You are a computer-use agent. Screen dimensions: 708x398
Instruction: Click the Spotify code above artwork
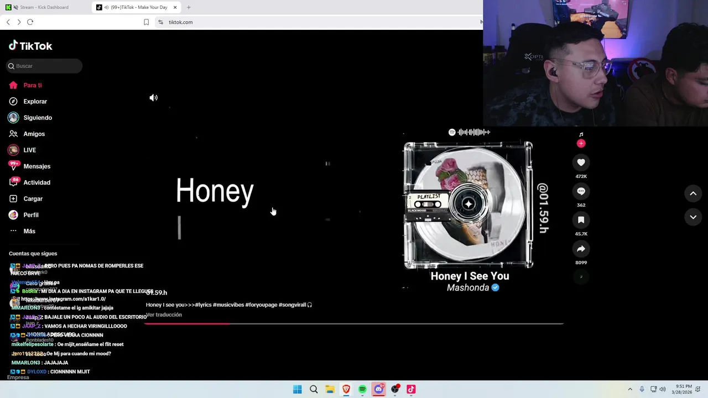pos(469,132)
